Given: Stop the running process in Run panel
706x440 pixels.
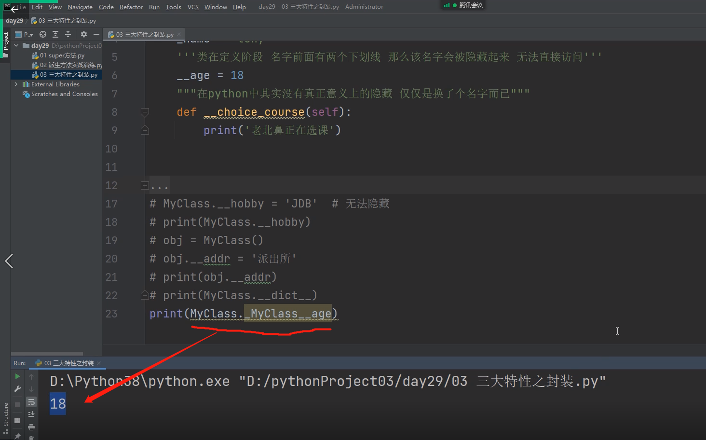Looking at the screenshot, I should tap(17, 405).
